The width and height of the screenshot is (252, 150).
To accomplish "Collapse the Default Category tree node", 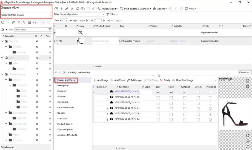I will click(2, 74).
